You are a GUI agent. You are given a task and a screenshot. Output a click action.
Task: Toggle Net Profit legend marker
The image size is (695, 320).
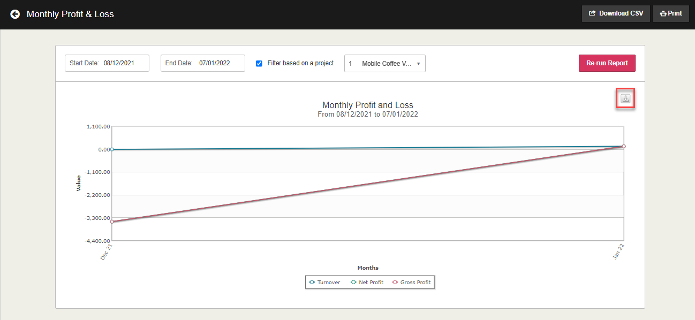click(x=353, y=282)
